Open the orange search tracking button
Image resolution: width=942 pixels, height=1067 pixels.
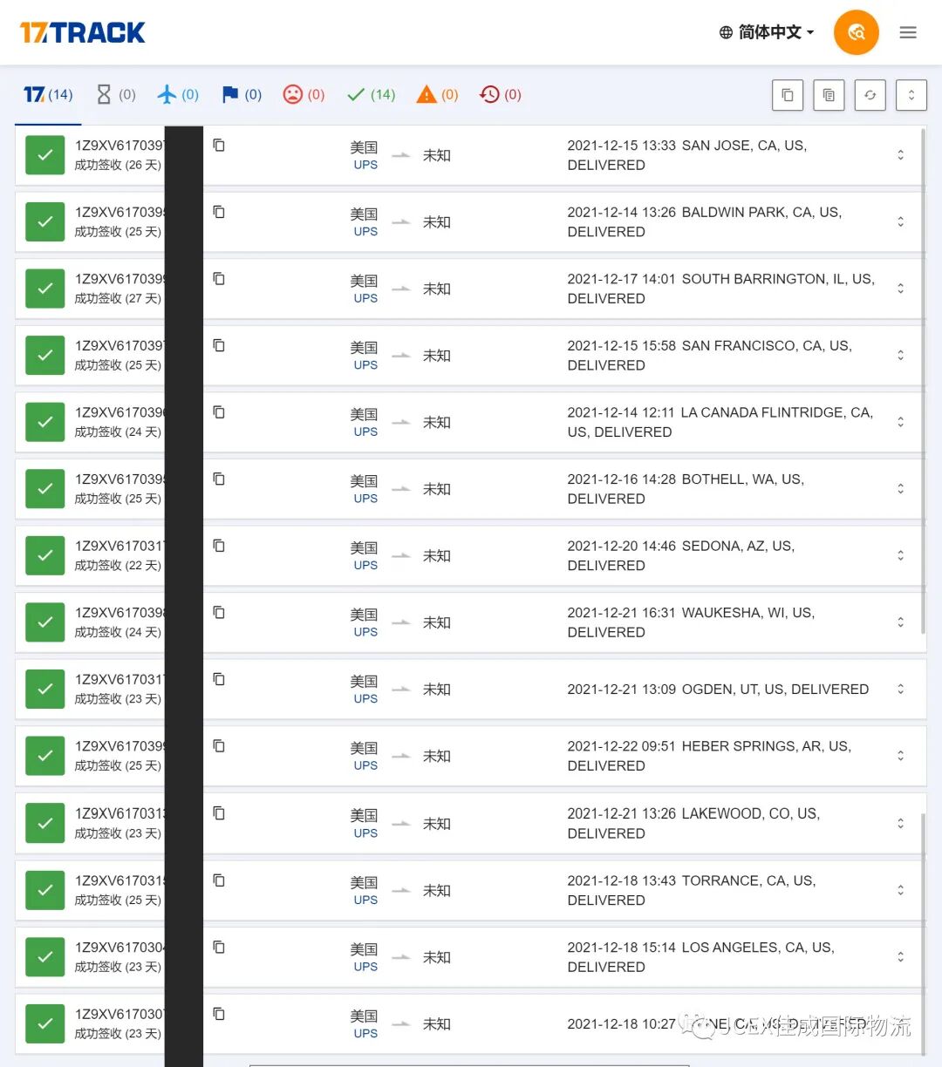coord(856,32)
